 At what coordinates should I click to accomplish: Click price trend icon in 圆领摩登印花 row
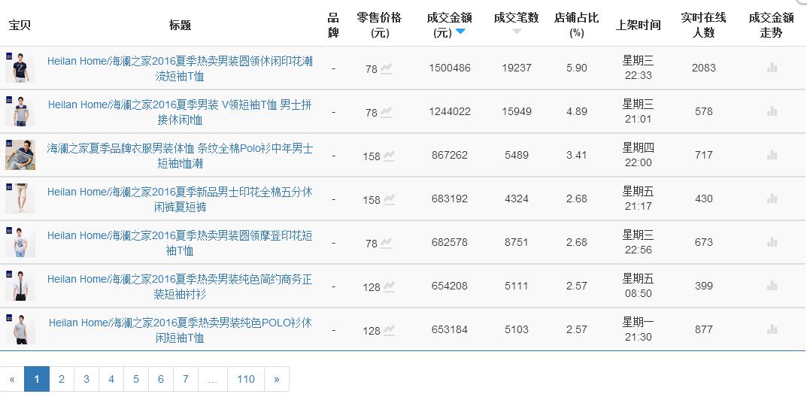pyautogui.click(x=386, y=244)
